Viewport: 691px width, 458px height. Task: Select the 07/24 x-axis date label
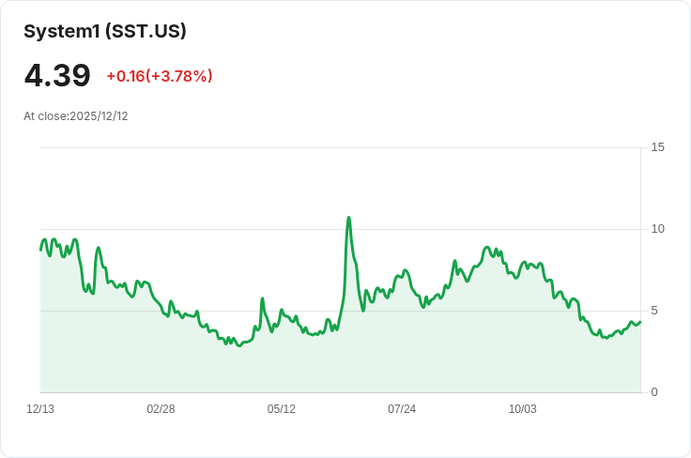[402, 409]
